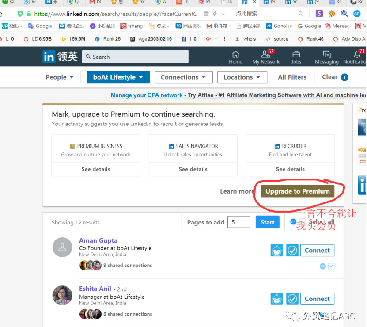
Task: Open the 腾讯企业 bookmark
Action: 72,26
